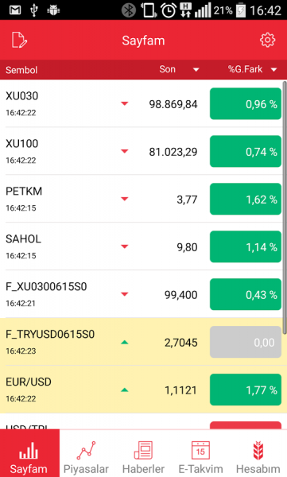Screen dimensions: 287x477
Task: Tap the 0,74 % change box for XU100
Action: 246,151
